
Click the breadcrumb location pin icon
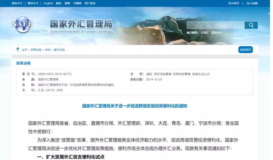coord(18,50)
